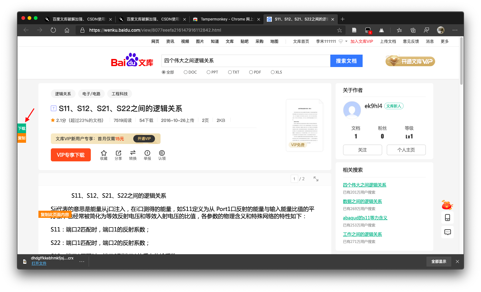Click the document search input field
Screen dimensions: 481x292
(x=246, y=61)
